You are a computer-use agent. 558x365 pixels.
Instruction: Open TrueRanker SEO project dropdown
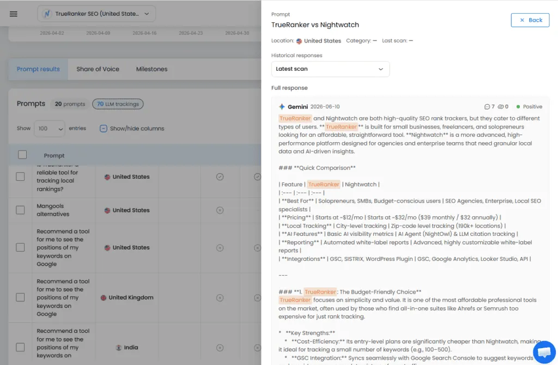pos(96,14)
